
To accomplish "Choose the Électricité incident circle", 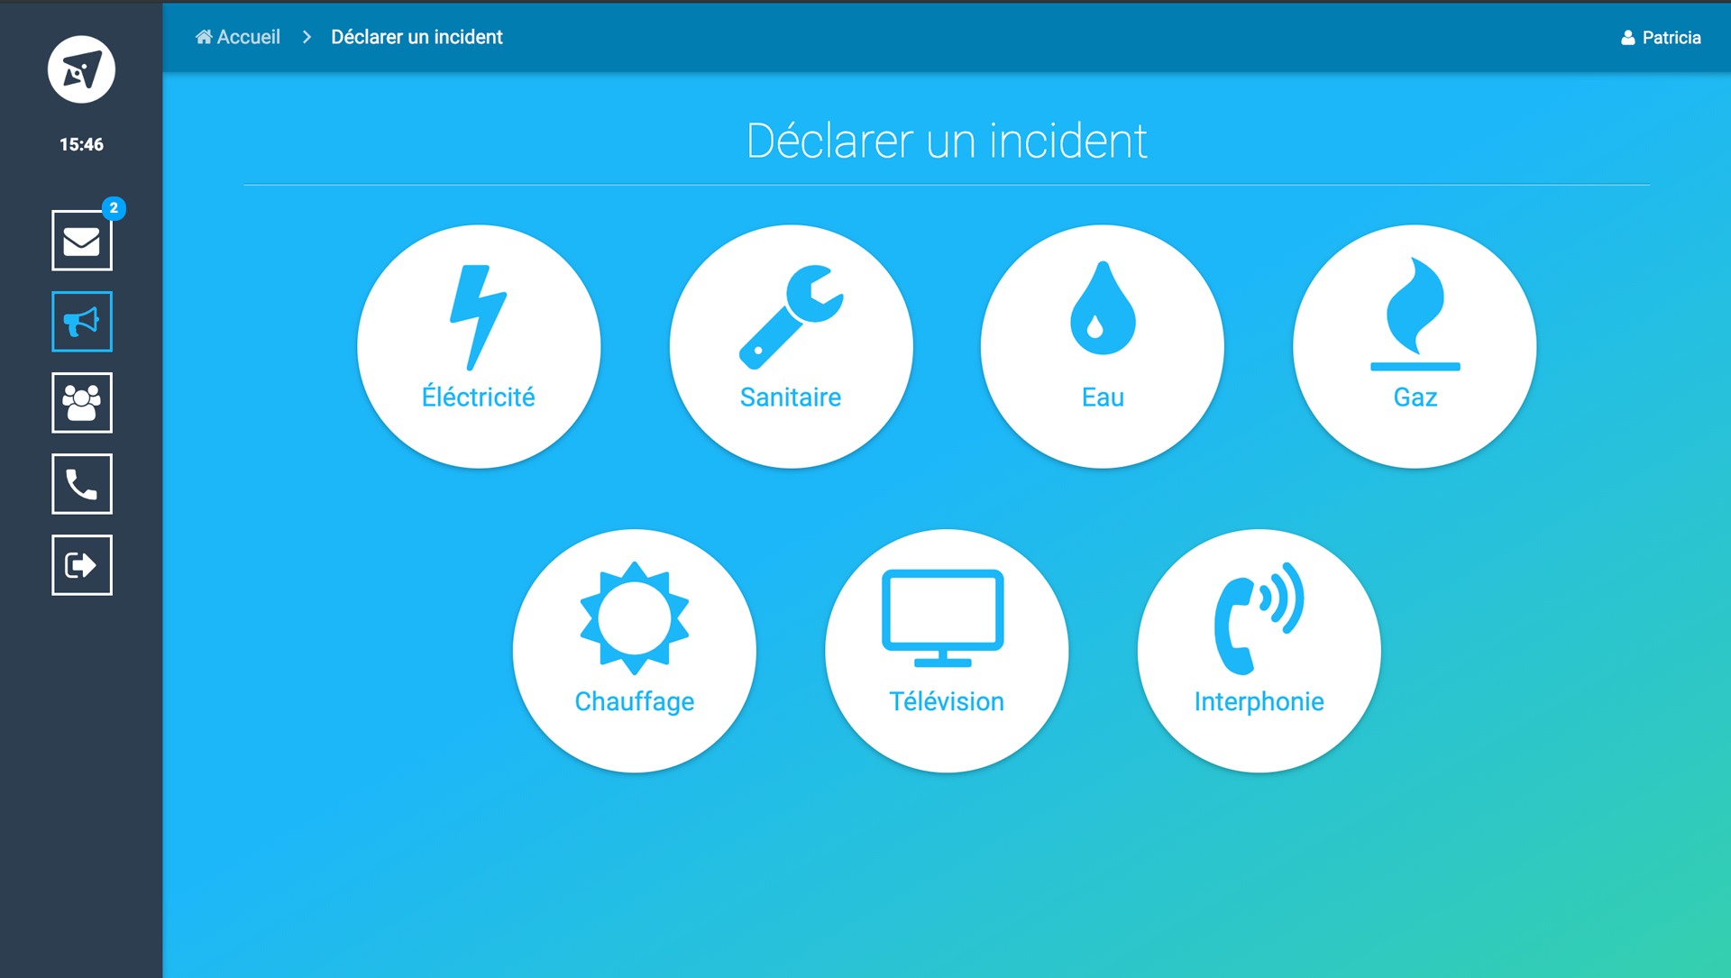I will [x=479, y=346].
